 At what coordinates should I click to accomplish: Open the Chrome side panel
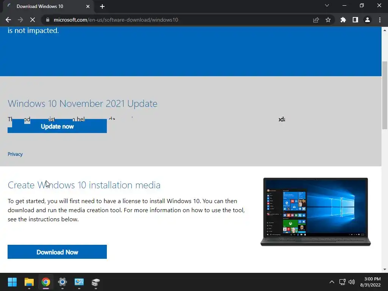(x=355, y=20)
